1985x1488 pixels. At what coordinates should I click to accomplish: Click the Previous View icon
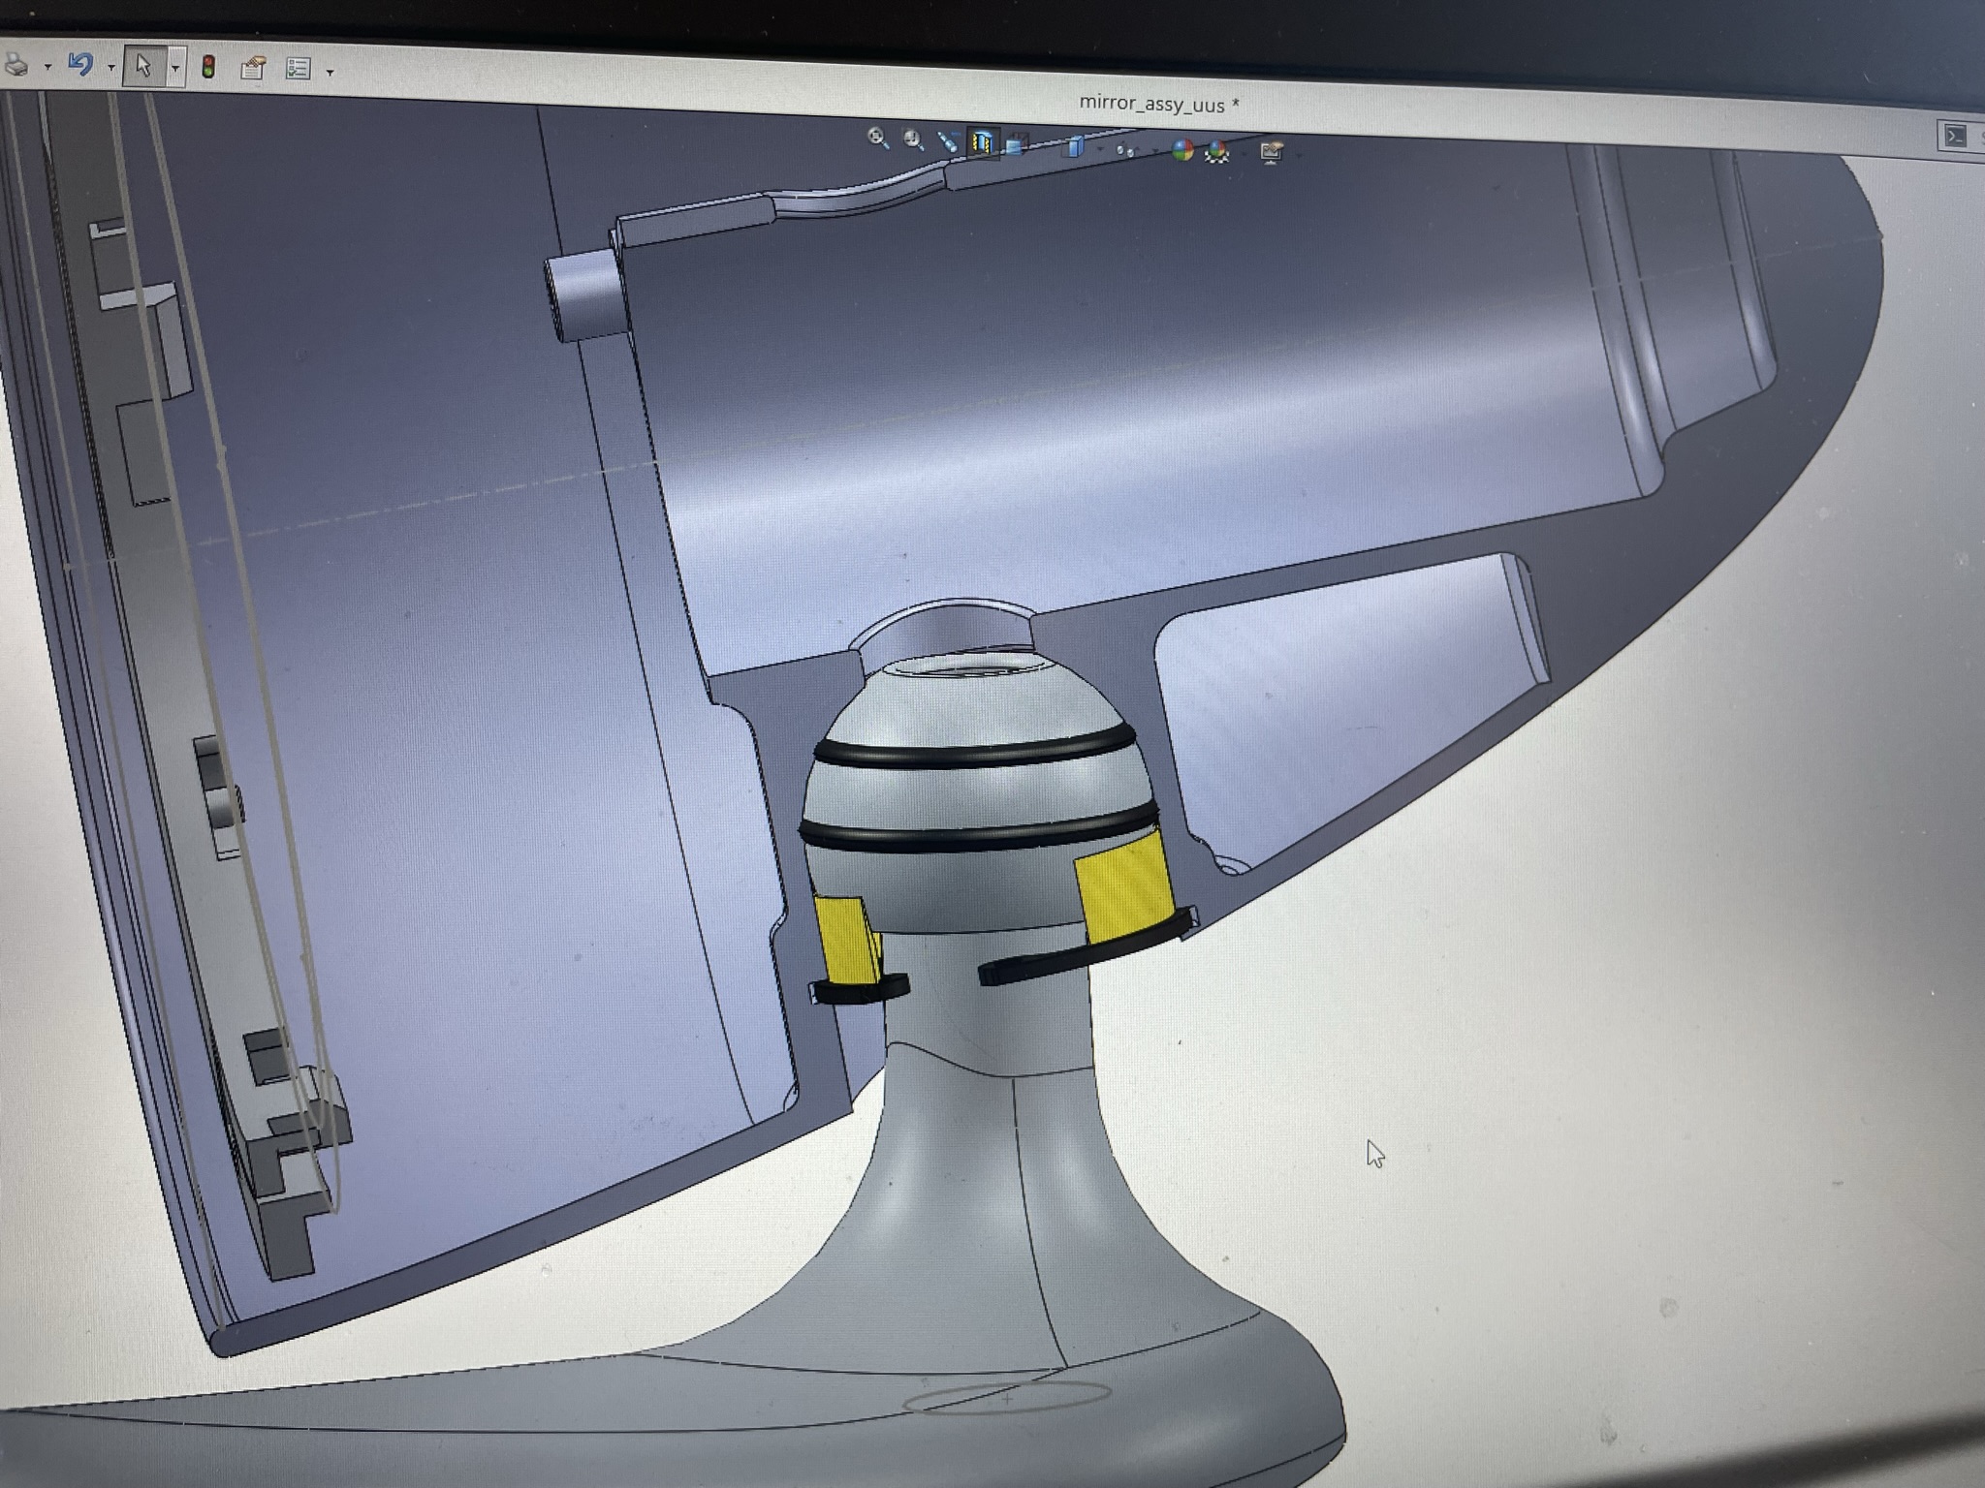(x=948, y=142)
